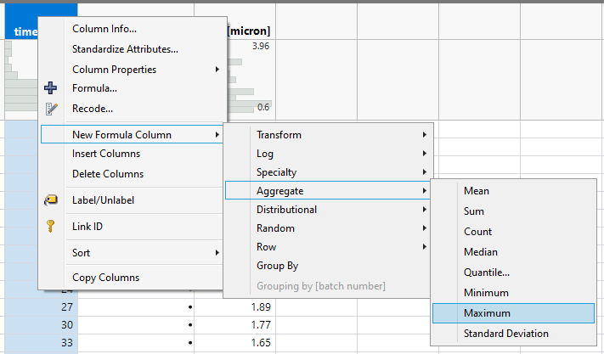
Task: Choose Quantile... aggregate option
Action: 513,273
